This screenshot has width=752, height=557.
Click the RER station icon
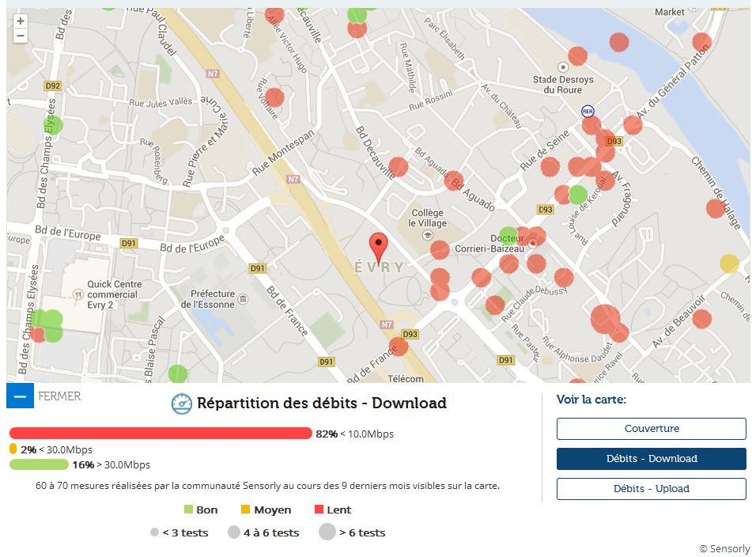click(x=588, y=112)
